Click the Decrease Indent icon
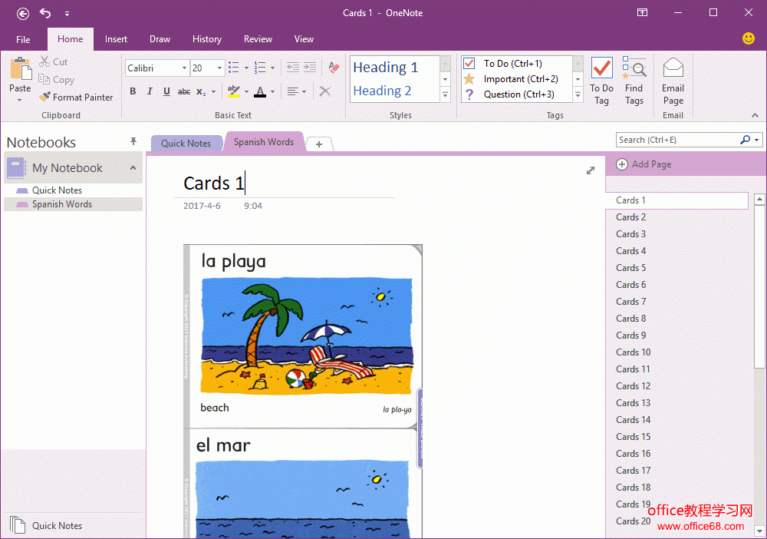The image size is (767, 539). 292,68
